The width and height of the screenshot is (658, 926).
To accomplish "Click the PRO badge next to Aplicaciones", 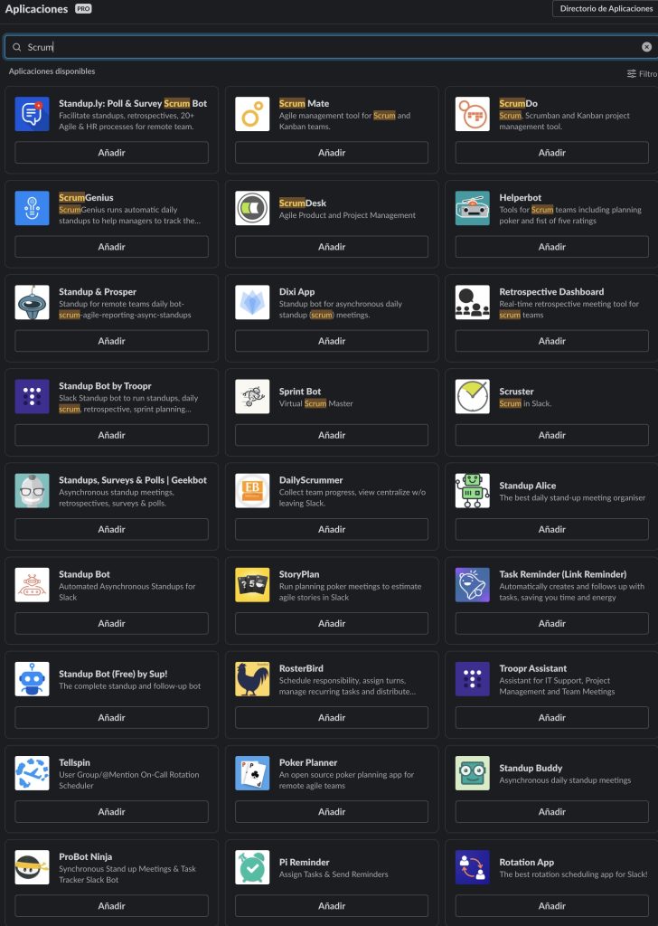I will point(83,9).
